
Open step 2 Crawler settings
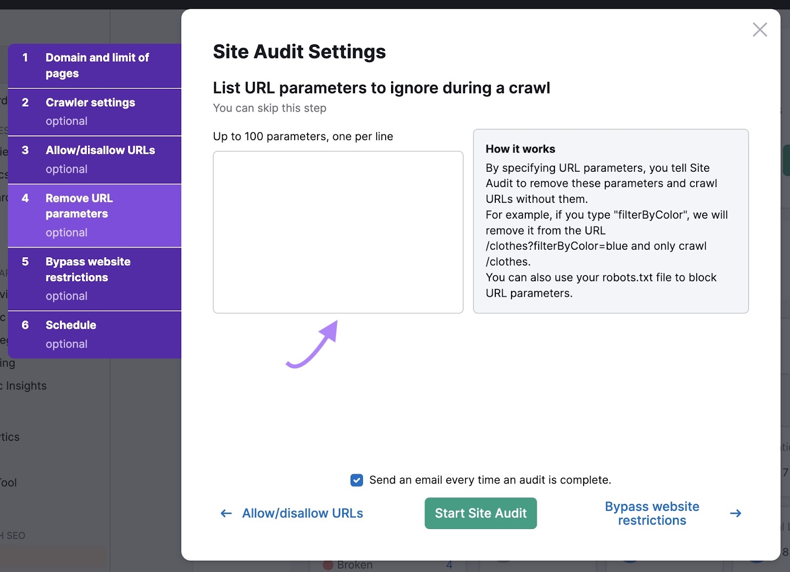tap(94, 111)
